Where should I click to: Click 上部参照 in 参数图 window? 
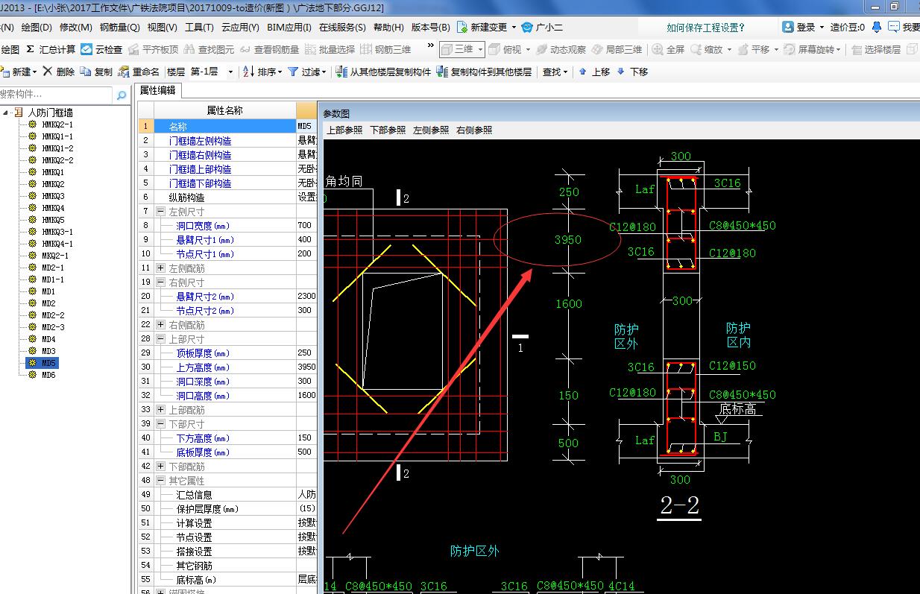click(344, 130)
